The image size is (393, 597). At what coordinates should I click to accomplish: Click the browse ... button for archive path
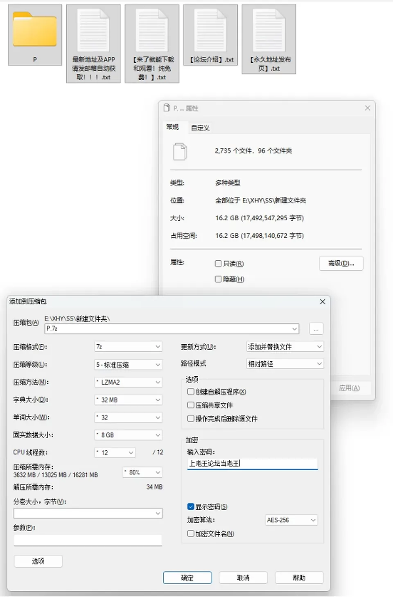point(316,329)
